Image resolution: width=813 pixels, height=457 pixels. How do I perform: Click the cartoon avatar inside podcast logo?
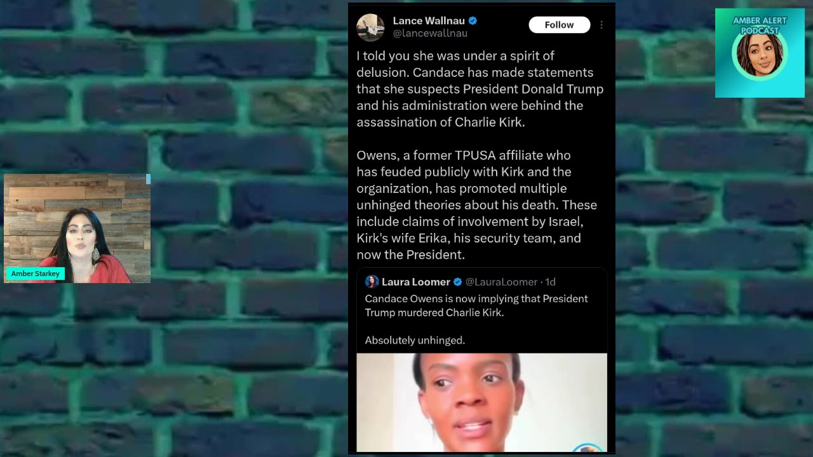tap(760, 56)
